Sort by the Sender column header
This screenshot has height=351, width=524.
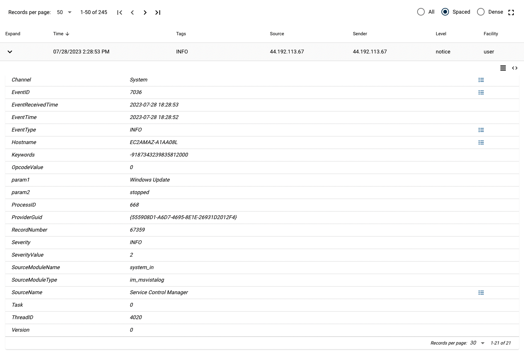coord(360,34)
